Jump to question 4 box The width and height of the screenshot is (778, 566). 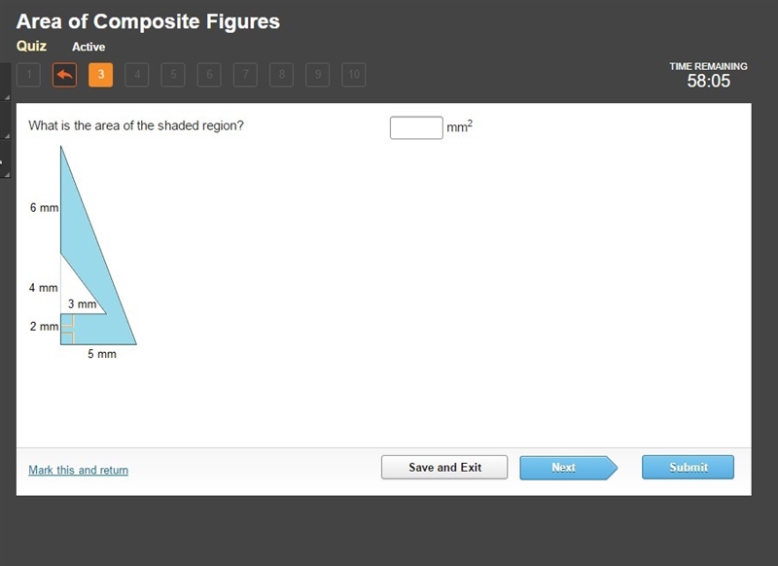point(137,75)
